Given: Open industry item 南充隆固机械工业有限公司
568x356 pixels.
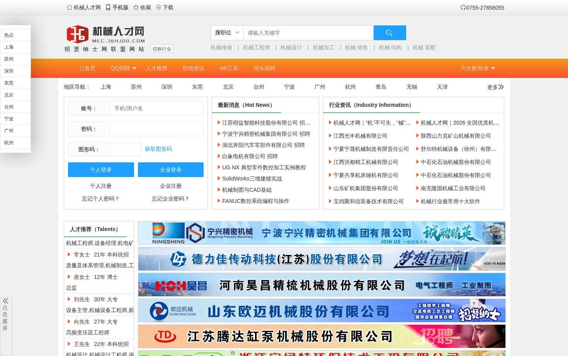Looking at the screenshot, I should pos(453,188).
